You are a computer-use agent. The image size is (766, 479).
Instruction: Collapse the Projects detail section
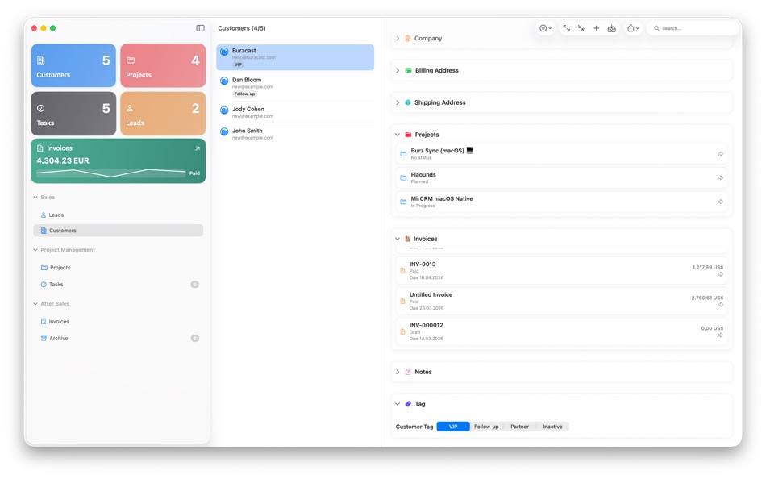398,135
